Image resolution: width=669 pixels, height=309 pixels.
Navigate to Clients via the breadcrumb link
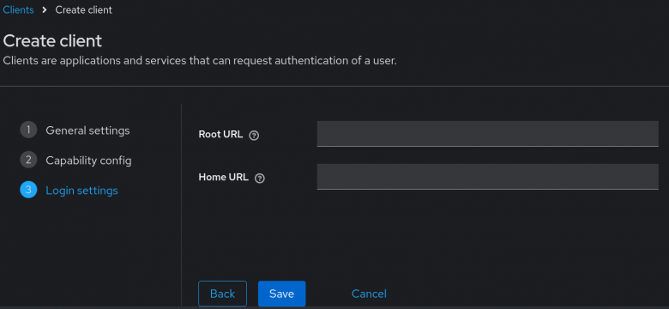18,9
